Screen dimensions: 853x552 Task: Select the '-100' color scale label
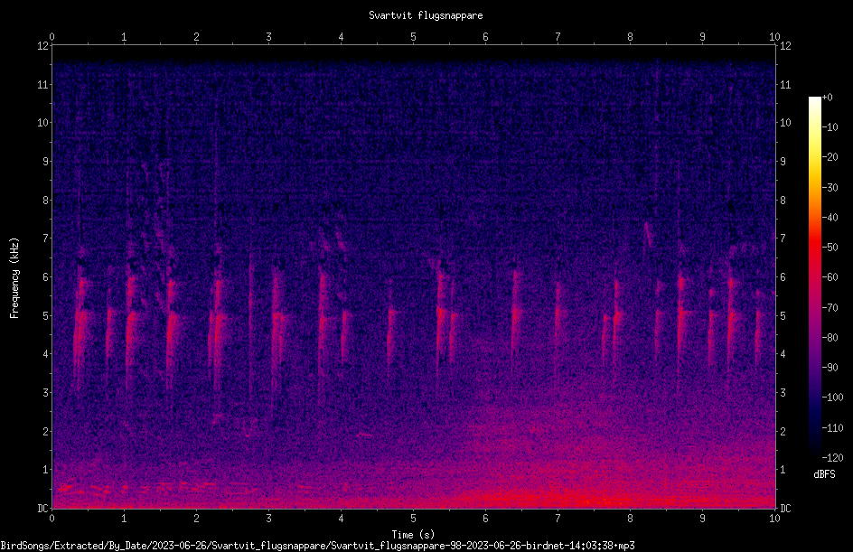(832, 398)
